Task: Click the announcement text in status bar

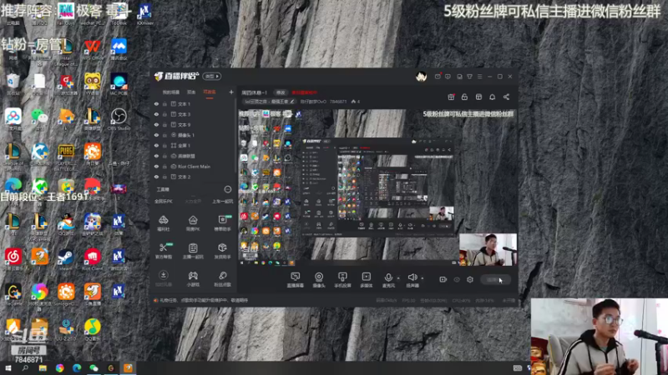Action: point(204,300)
